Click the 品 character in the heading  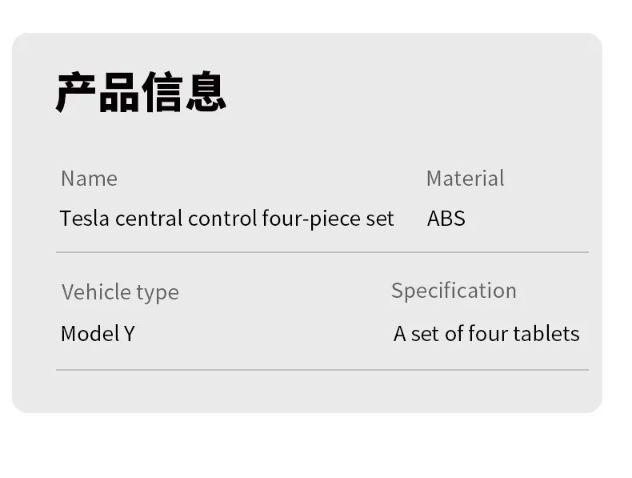pos(119,92)
